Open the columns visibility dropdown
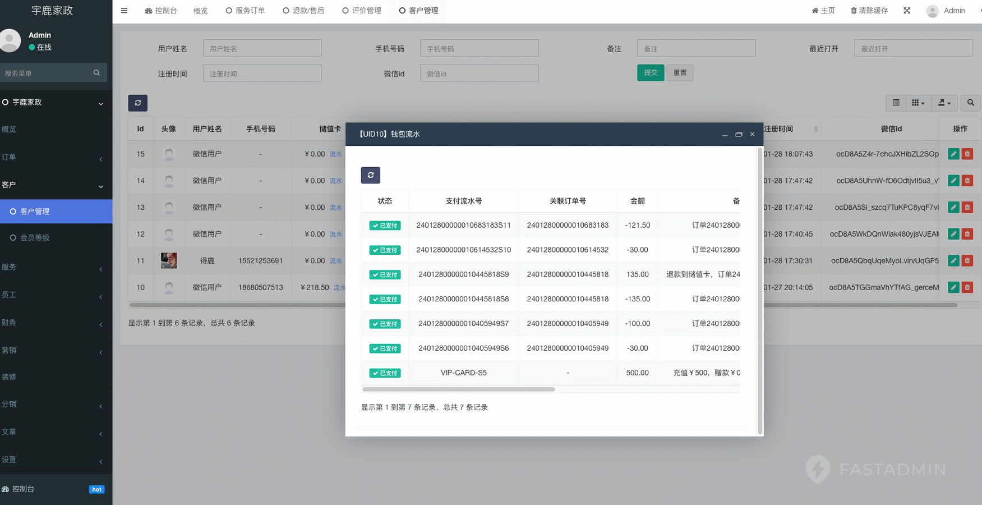This screenshot has width=982, height=505. (x=918, y=103)
